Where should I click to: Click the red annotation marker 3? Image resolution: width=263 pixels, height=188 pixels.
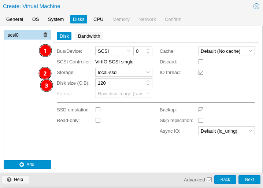(x=47, y=85)
